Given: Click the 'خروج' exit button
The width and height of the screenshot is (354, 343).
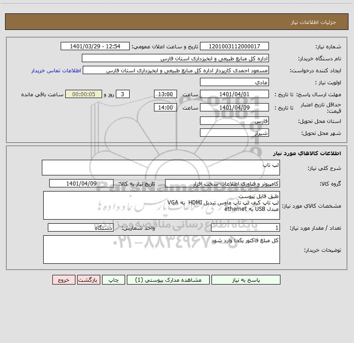Looking at the screenshot, I should pyautogui.click(x=63, y=279).
